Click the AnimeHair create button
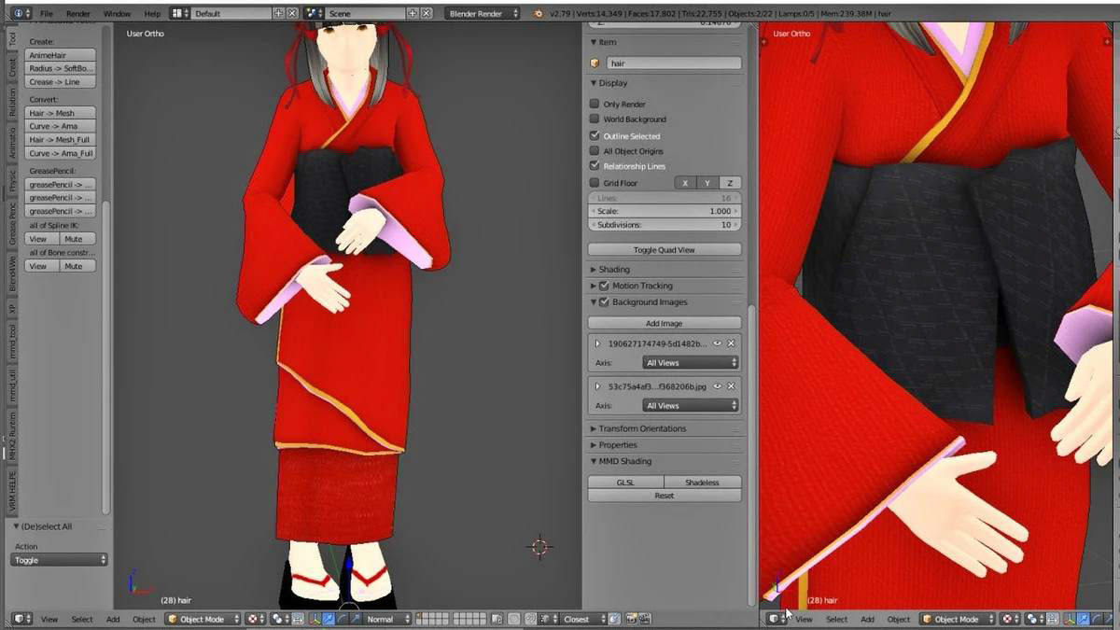Viewport: 1120px width, 630px height. point(61,55)
